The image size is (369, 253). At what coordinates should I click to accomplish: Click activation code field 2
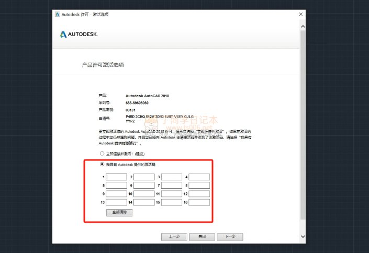pyautogui.click(x=144, y=177)
